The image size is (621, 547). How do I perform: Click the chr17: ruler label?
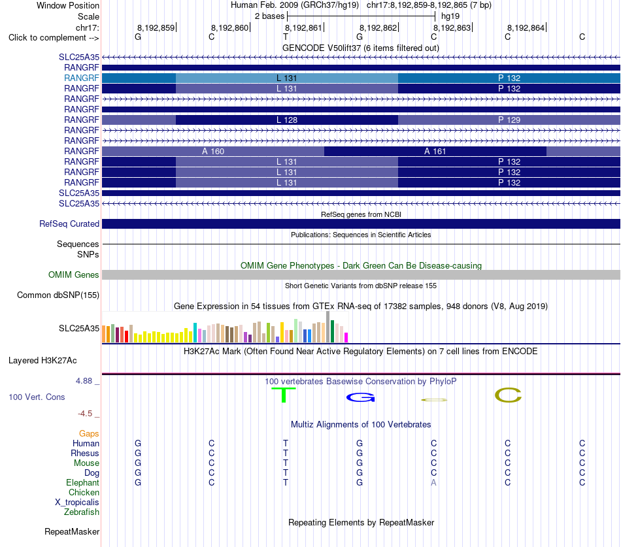point(87,27)
